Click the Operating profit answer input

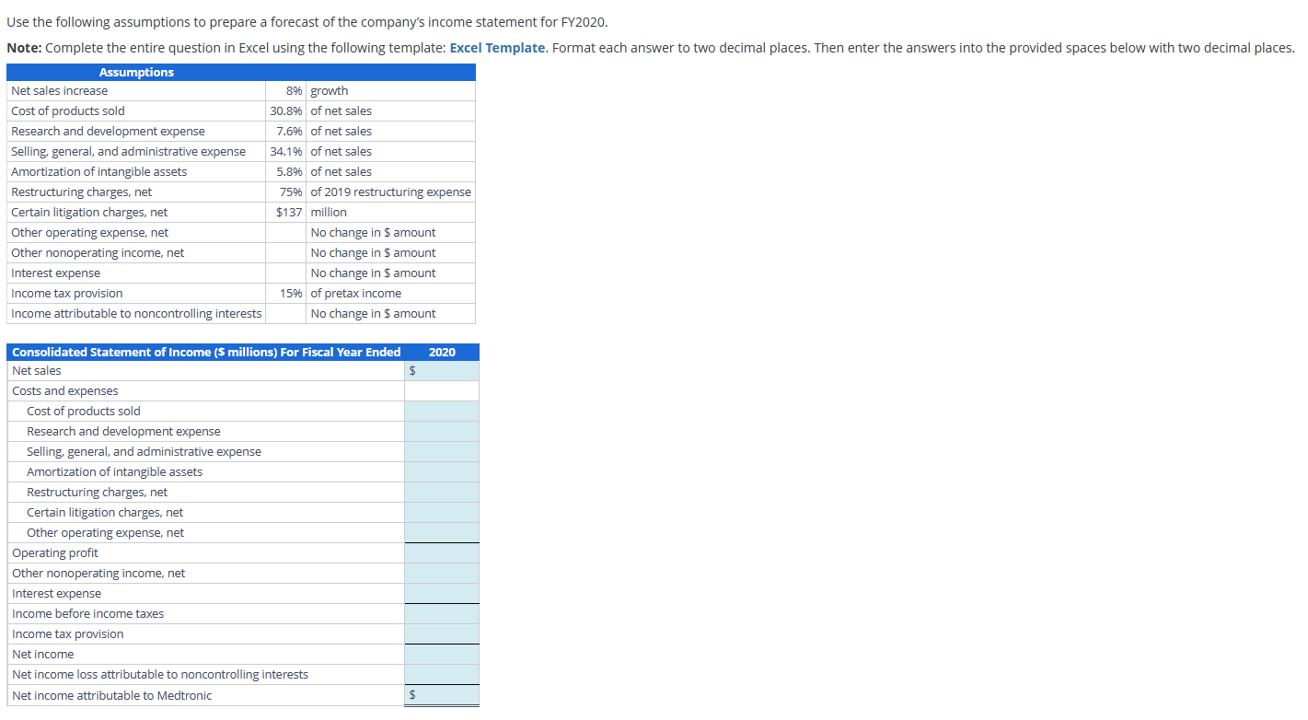tap(442, 552)
